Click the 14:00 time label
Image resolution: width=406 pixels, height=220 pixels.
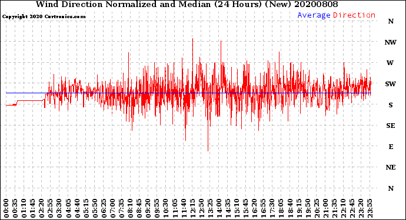click(x=219, y=208)
